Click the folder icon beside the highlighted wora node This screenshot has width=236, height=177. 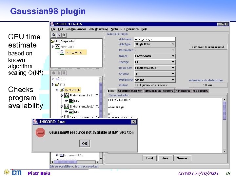click(x=62, y=90)
